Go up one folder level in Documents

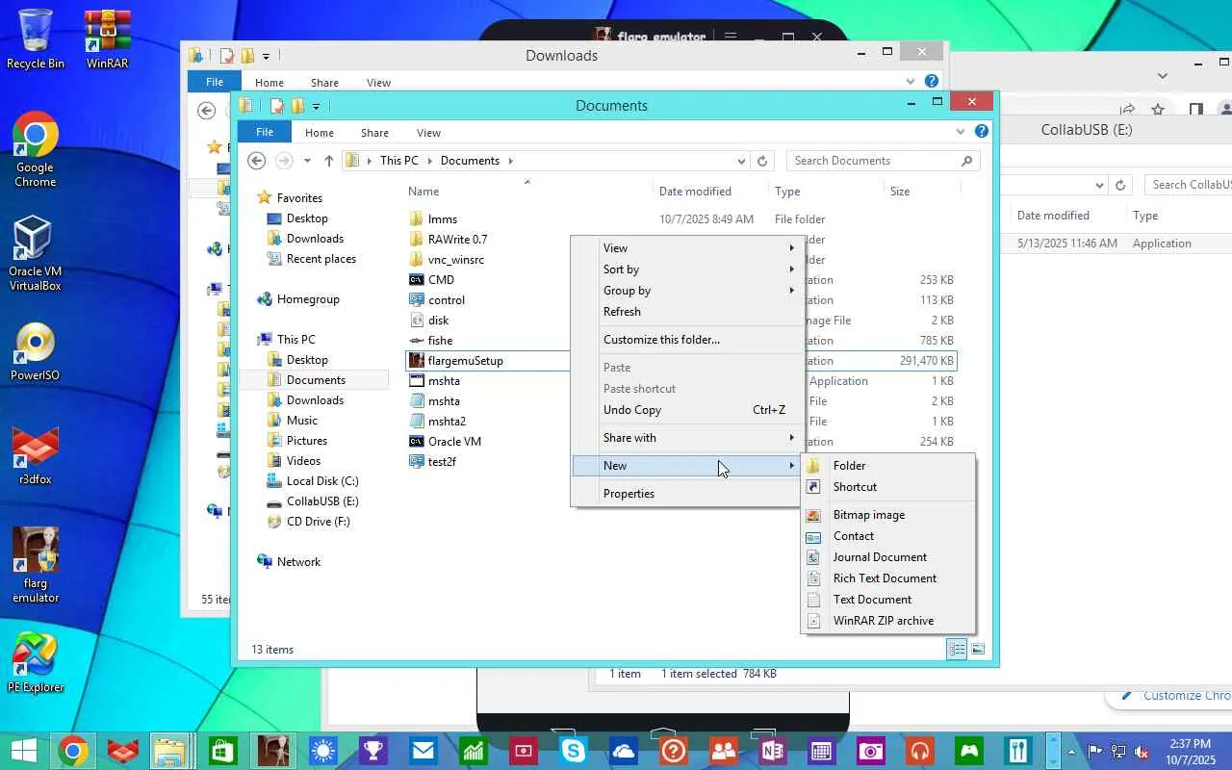[329, 161]
